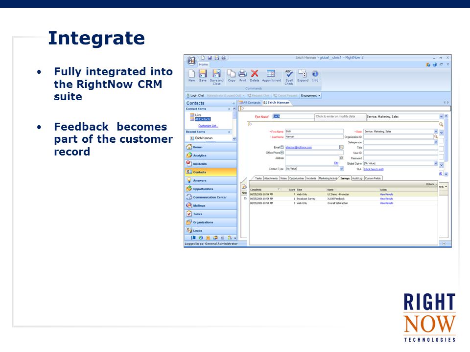470x352 pixels.
Task: Open the RightNow application orb button
Action: (x=191, y=61)
